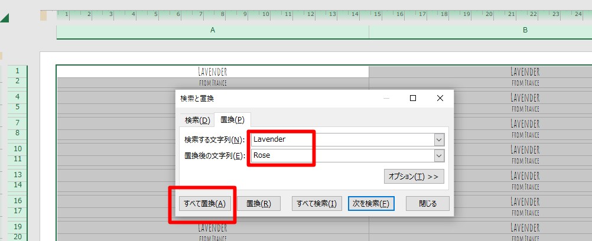
Task: Close the 検索と置換 dialog with X
Action: (440, 99)
